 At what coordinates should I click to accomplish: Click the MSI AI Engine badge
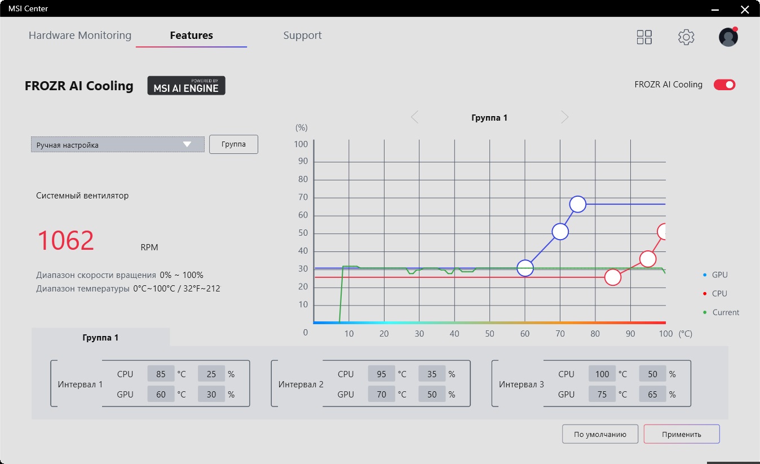coord(186,86)
